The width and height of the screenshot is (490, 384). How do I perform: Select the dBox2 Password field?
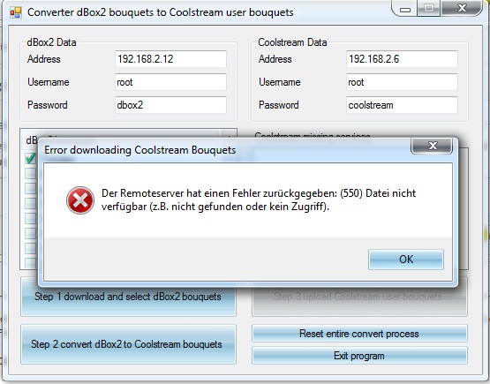[x=170, y=105]
